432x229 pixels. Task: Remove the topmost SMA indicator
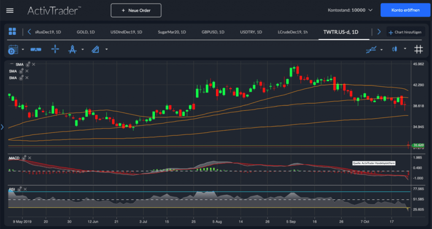34,65
